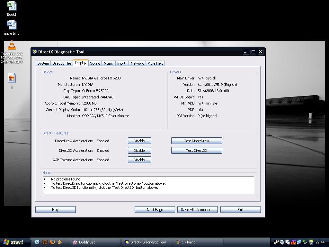Open the uncle bino Word document
This screenshot has height=247, width=329.
[x=12, y=25]
